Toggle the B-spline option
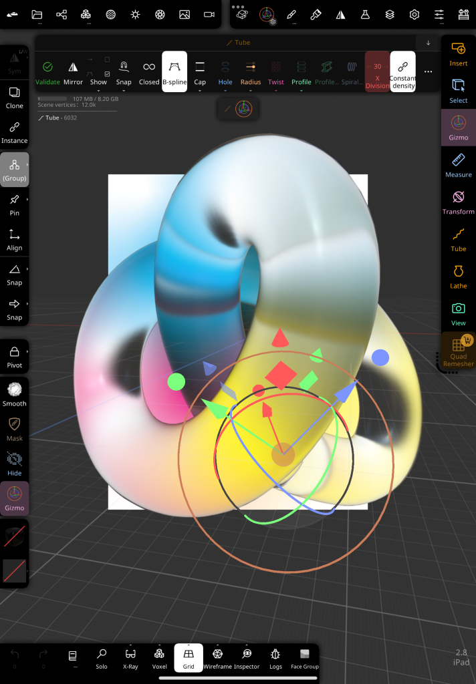 click(174, 72)
